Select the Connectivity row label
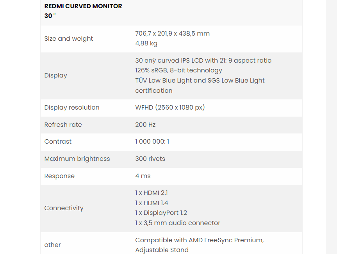This screenshot has width=337, height=254. tap(64, 208)
